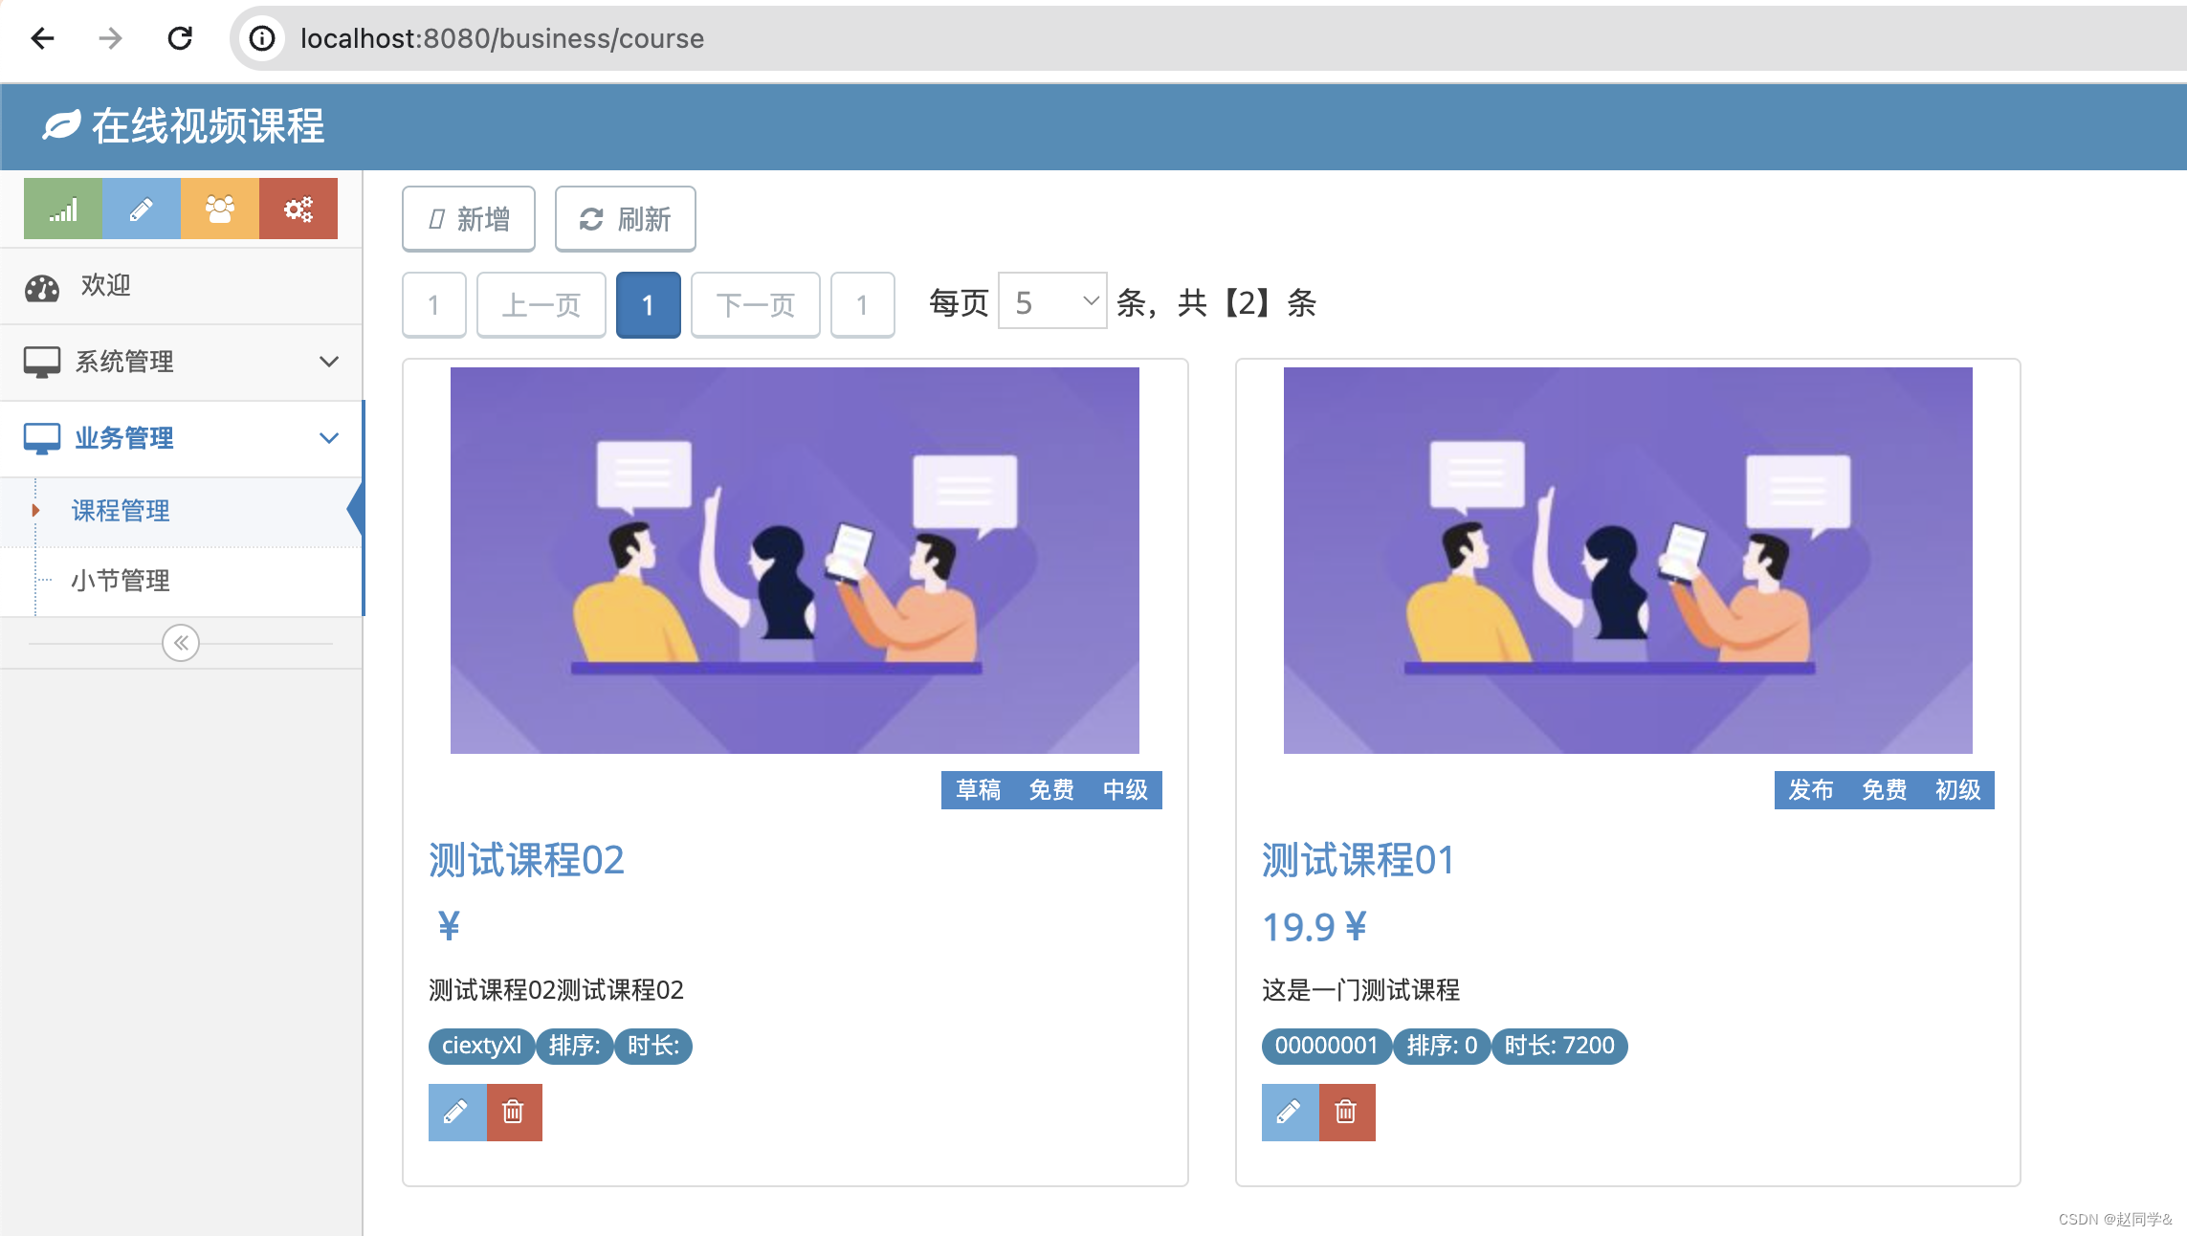Image resolution: width=2187 pixels, height=1236 pixels.
Task: Go to 欢迎 page in the sidebar
Action: click(x=105, y=285)
